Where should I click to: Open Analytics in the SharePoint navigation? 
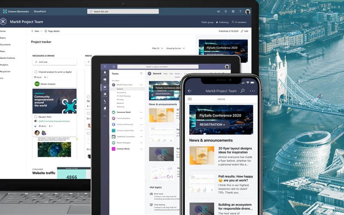pos(4,65)
